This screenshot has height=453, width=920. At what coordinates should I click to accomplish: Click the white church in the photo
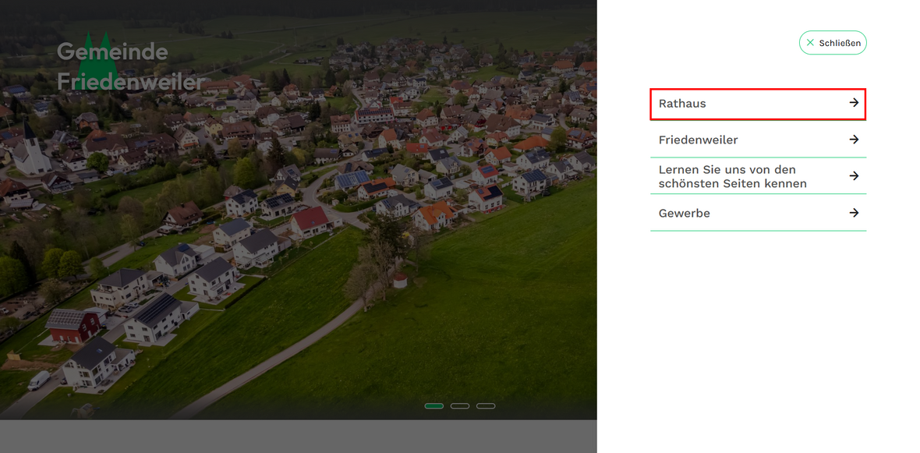point(30,151)
